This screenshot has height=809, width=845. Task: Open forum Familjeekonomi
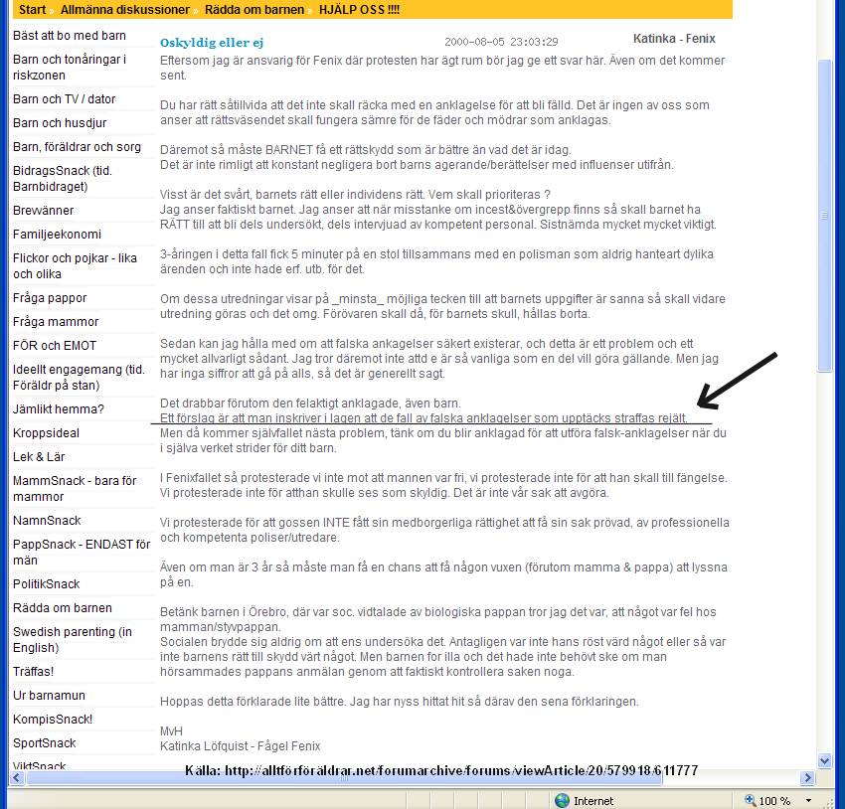57,235
